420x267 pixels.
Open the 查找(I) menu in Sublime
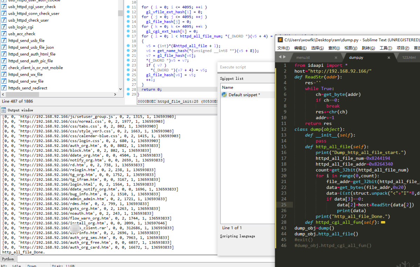(334, 48)
